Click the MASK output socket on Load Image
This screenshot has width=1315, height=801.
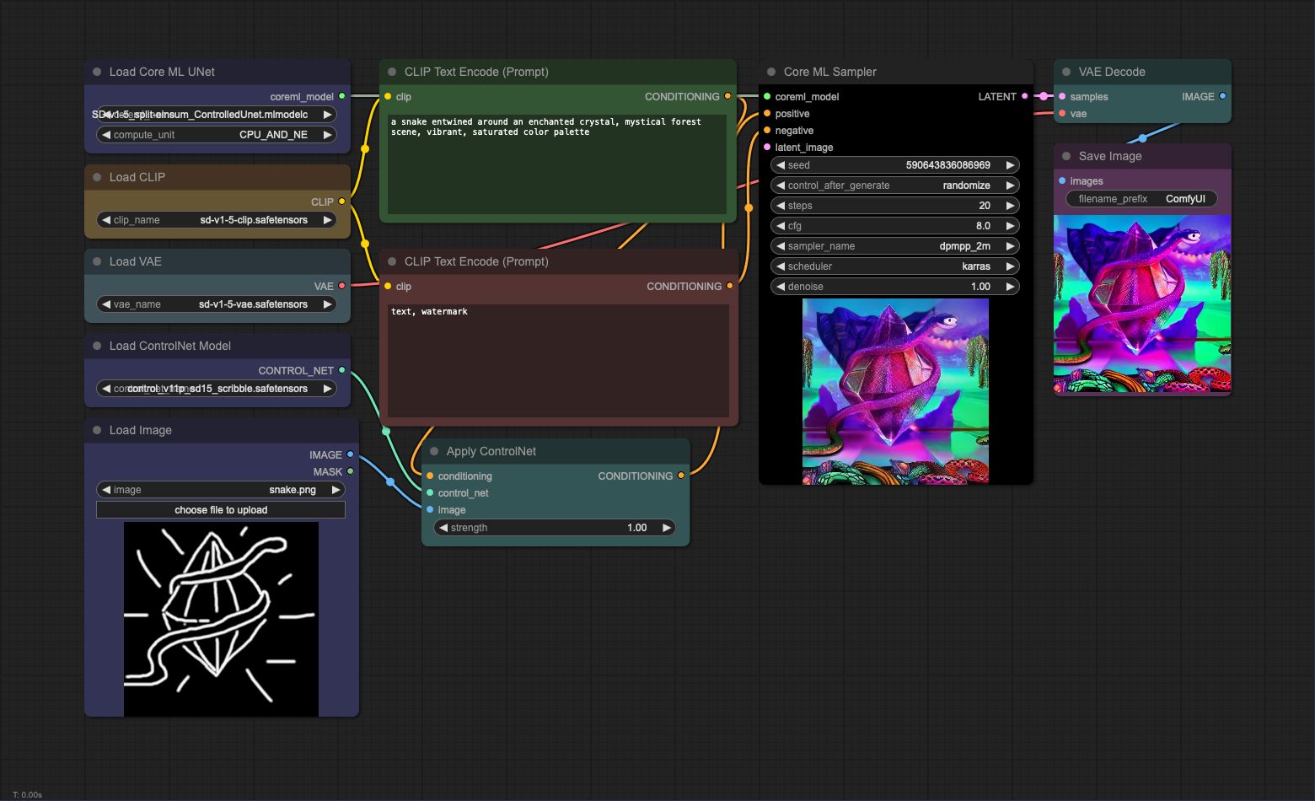click(351, 472)
